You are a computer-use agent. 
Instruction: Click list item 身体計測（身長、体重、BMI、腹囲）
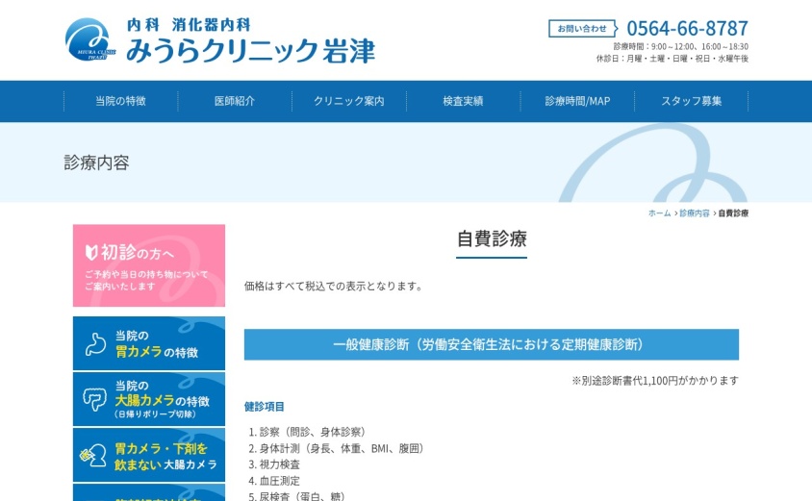[343, 449]
